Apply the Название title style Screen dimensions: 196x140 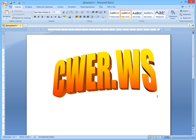click(x=160, y=14)
